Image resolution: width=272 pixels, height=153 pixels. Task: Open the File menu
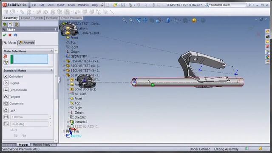(34, 5)
